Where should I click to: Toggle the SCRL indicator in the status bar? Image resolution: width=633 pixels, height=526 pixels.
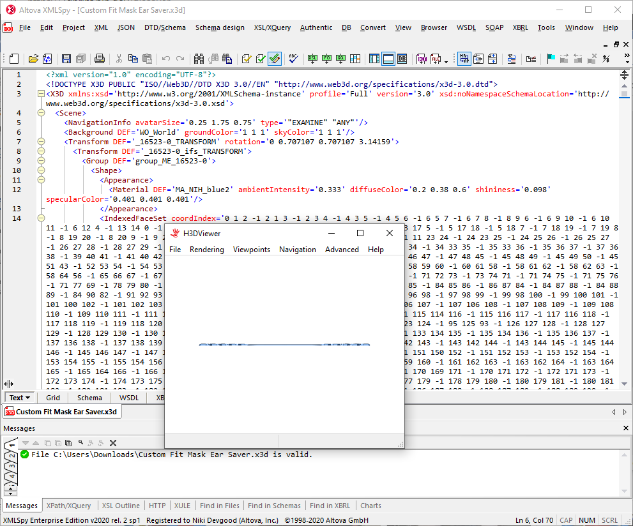pyautogui.click(x=609, y=520)
